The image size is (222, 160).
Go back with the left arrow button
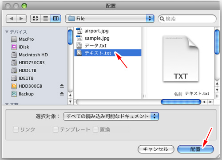[11, 19]
